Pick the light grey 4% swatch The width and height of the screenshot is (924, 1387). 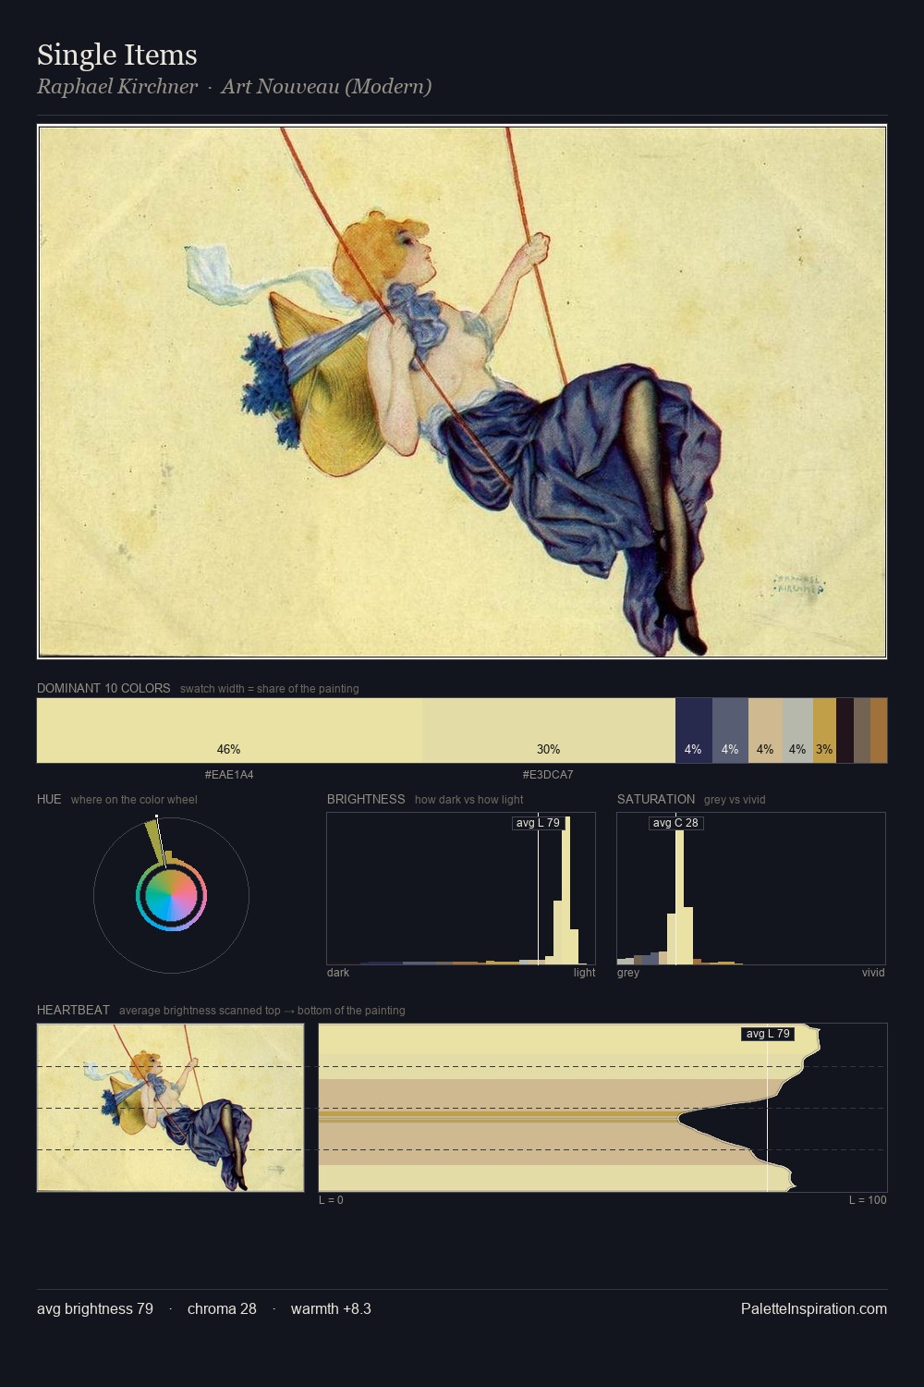[x=797, y=730]
